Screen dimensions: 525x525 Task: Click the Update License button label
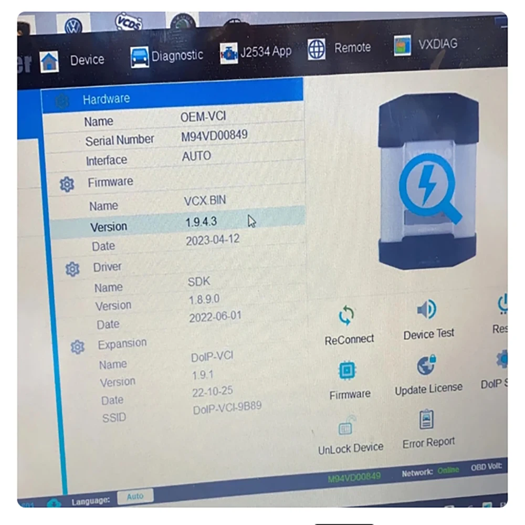428,389
